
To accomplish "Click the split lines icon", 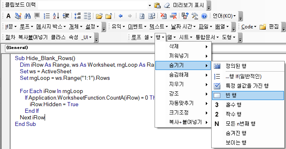I will coord(87,16).
